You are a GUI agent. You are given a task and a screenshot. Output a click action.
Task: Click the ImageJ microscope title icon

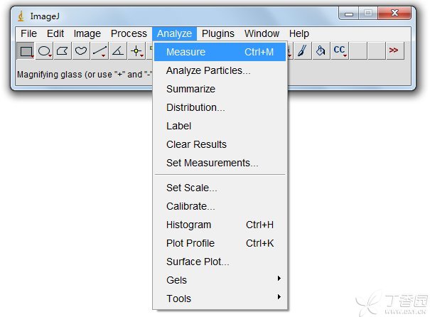[x=21, y=16]
